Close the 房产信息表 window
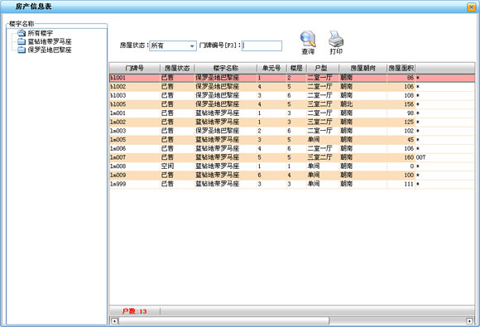Screen dimensions: 480x327 point(471,7)
